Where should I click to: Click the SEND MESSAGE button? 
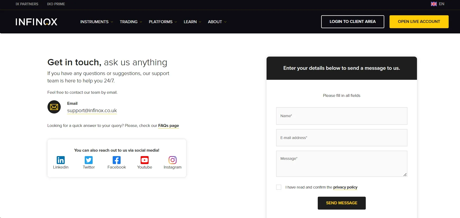(x=342, y=203)
